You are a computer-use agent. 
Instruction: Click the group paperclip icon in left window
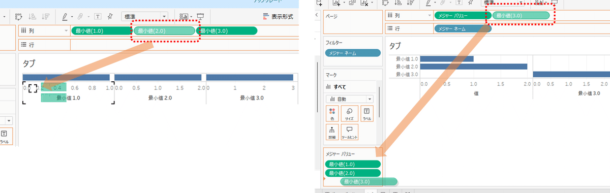(80, 17)
